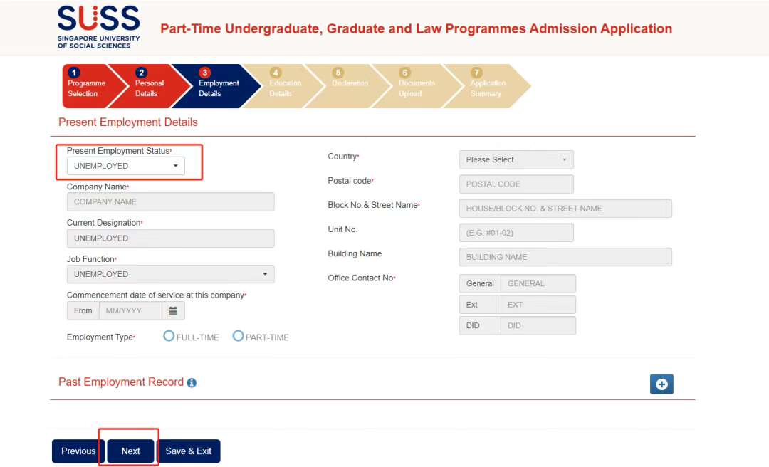Screen dimensions: 769x467
Task: Select FULL-TIME employment type
Action: (x=169, y=336)
